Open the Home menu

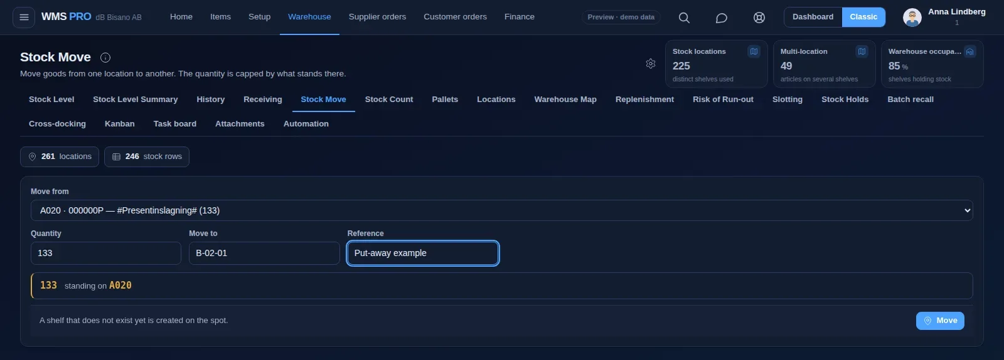pyautogui.click(x=181, y=17)
